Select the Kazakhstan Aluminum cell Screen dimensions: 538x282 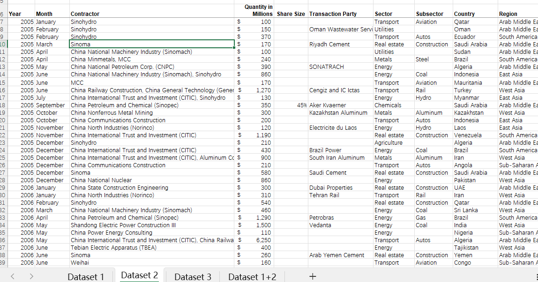341,113
